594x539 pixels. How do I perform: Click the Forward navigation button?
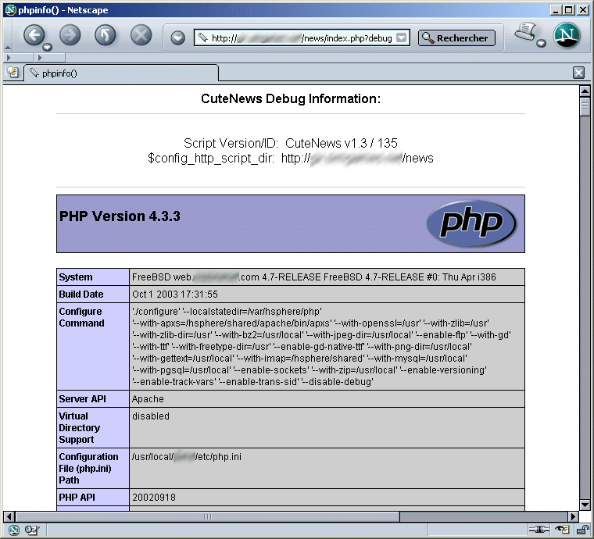(x=70, y=34)
